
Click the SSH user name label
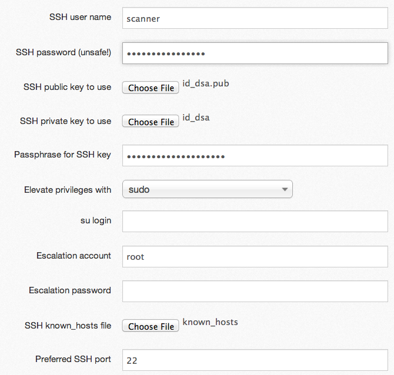click(x=80, y=17)
